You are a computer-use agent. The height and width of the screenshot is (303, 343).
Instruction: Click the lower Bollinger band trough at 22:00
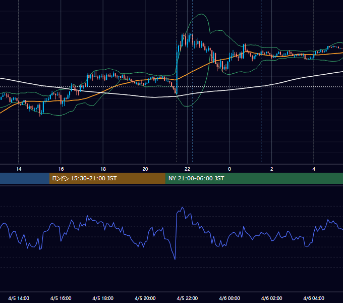point(187,106)
